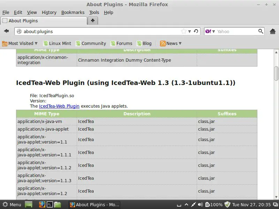Click the battery 100% tray indicator
279x209 pixels.
(214, 204)
